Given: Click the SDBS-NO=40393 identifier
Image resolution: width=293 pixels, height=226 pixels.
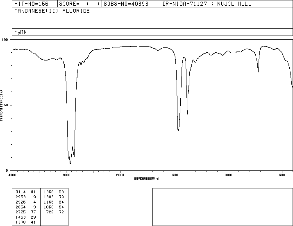Looking at the screenshot, I should tap(126, 4).
